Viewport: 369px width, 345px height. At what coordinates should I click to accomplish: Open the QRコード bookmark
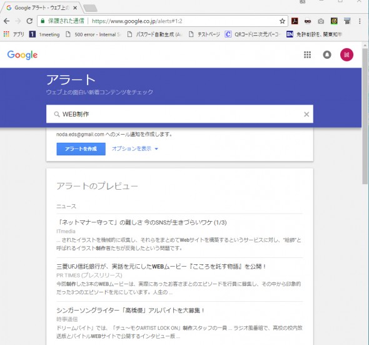pyautogui.click(x=253, y=34)
